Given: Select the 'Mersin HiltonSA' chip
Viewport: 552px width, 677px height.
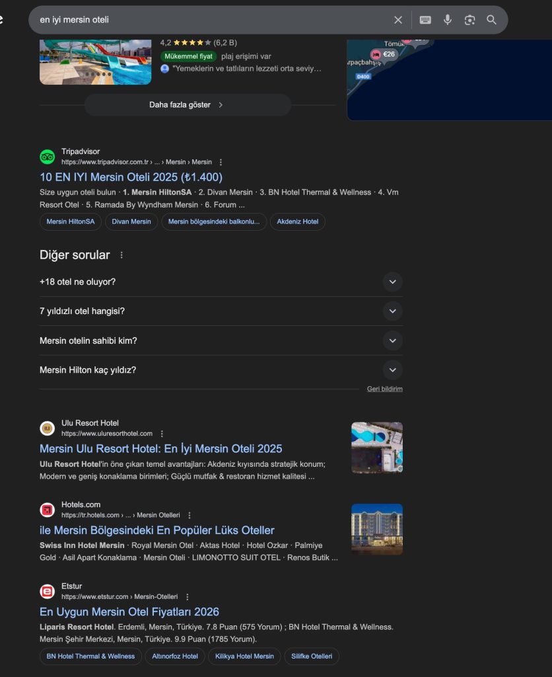Looking at the screenshot, I should (x=70, y=221).
